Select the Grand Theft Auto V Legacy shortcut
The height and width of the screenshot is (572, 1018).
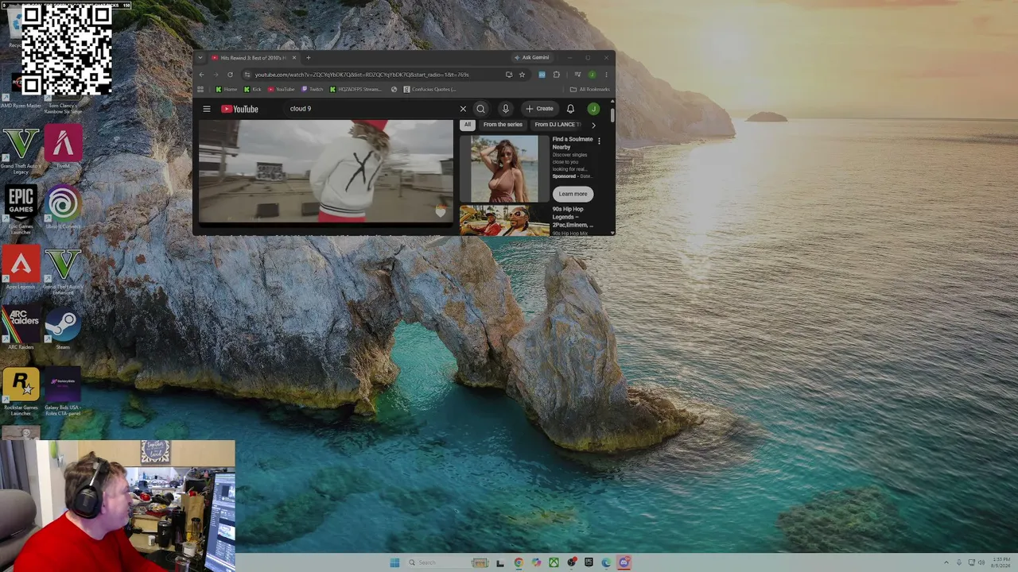pos(21,151)
